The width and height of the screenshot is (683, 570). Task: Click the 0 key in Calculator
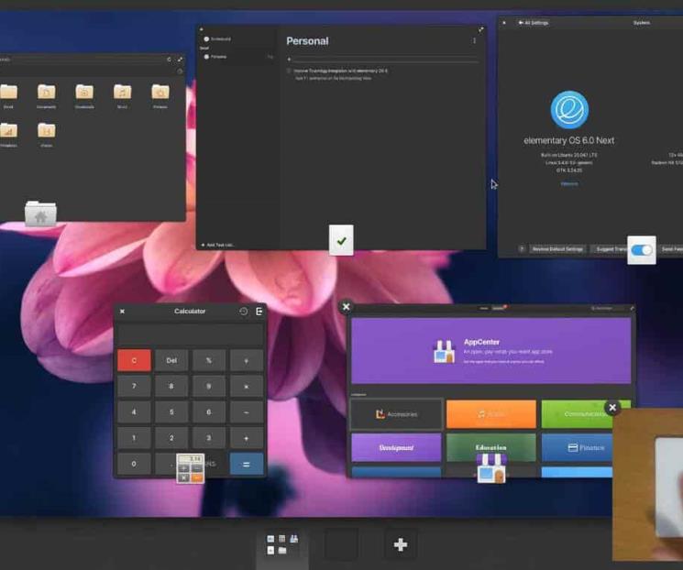coord(134,464)
